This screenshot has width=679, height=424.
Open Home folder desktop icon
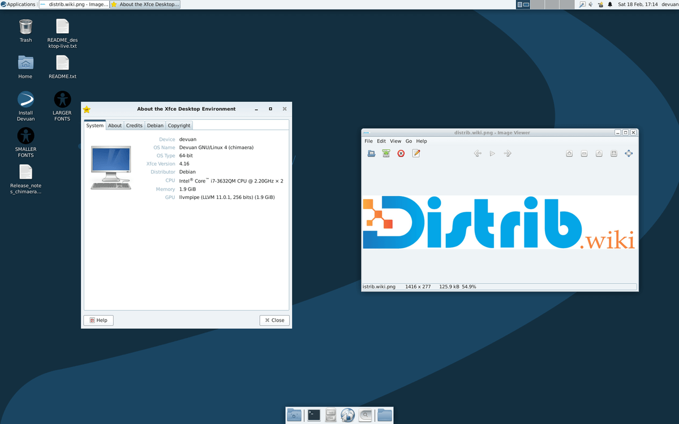[25, 67]
